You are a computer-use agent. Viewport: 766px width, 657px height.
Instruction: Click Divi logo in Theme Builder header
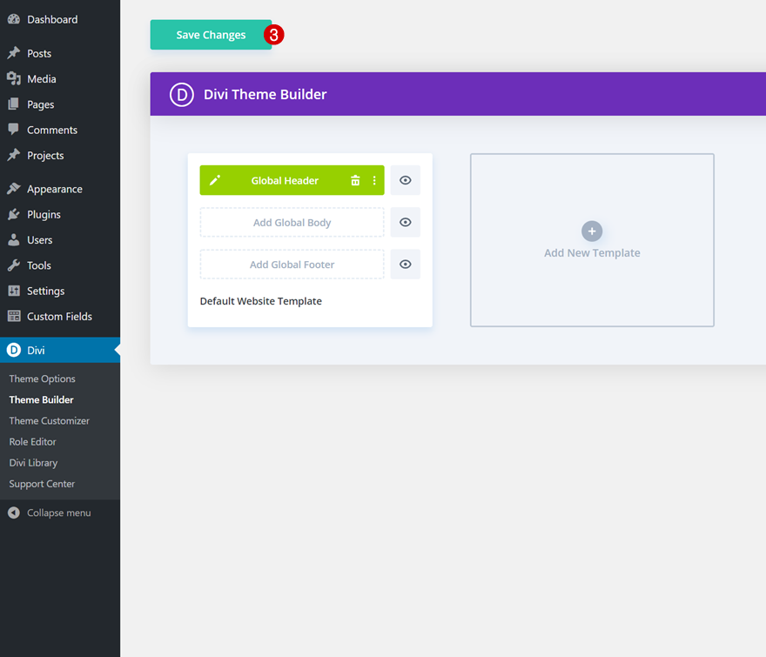click(182, 94)
